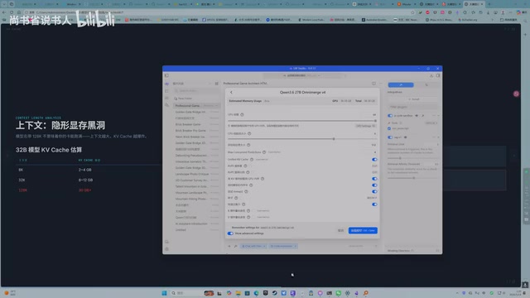
Task: Click the pink avatar on the presentation page
Action: 516,94
